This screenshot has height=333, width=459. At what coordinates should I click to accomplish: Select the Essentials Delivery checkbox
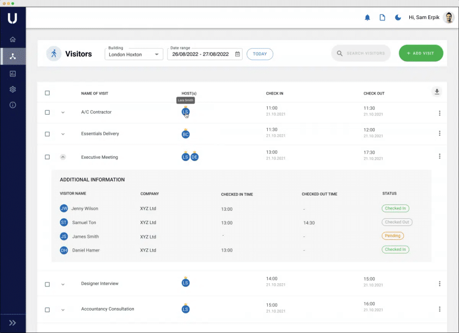[47, 134]
